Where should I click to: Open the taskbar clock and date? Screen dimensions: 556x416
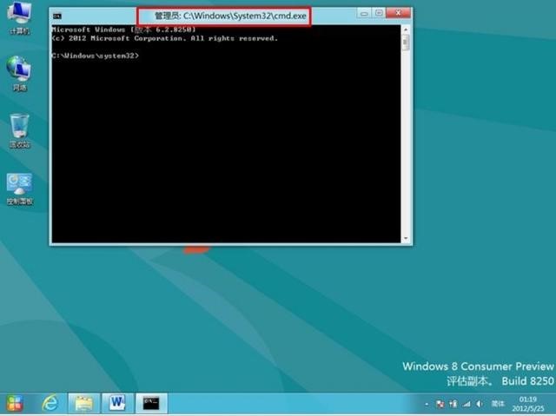[527, 404]
